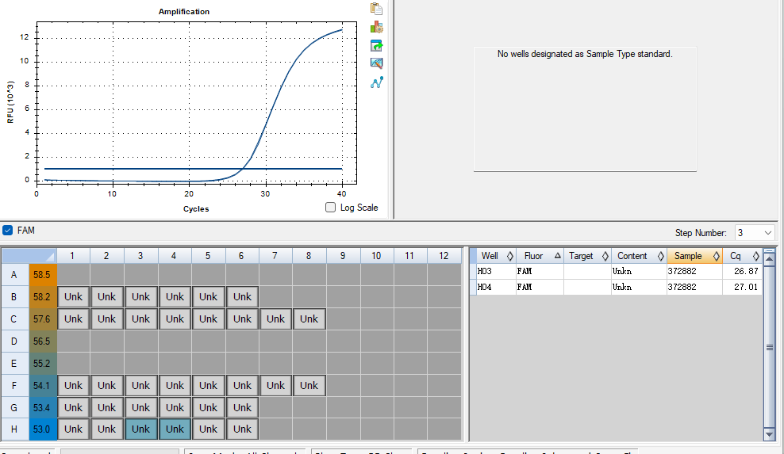Select well H6 Unk
The height and width of the screenshot is (454, 784).
(242, 429)
